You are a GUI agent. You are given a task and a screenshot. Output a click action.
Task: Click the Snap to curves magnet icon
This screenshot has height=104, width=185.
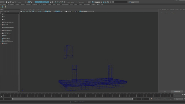[57, 2]
